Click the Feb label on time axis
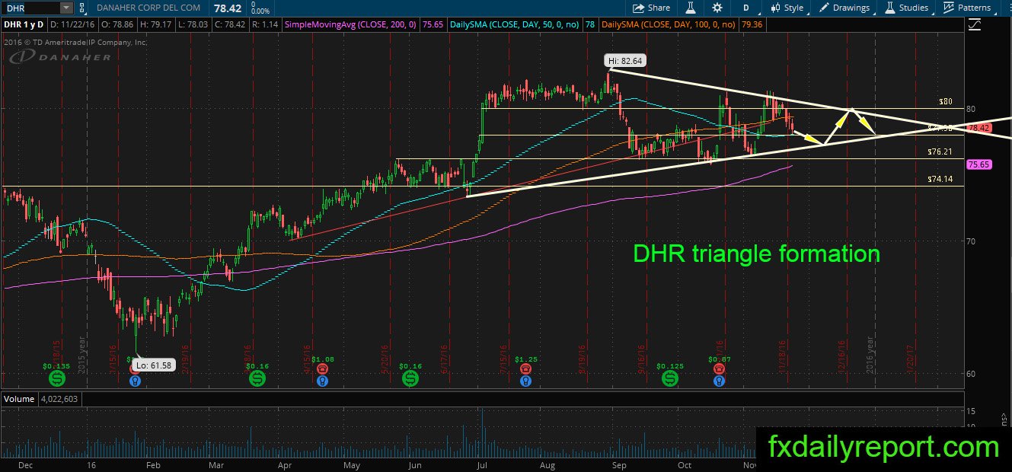Image resolution: width=1012 pixels, height=472 pixels. click(153, 464)
